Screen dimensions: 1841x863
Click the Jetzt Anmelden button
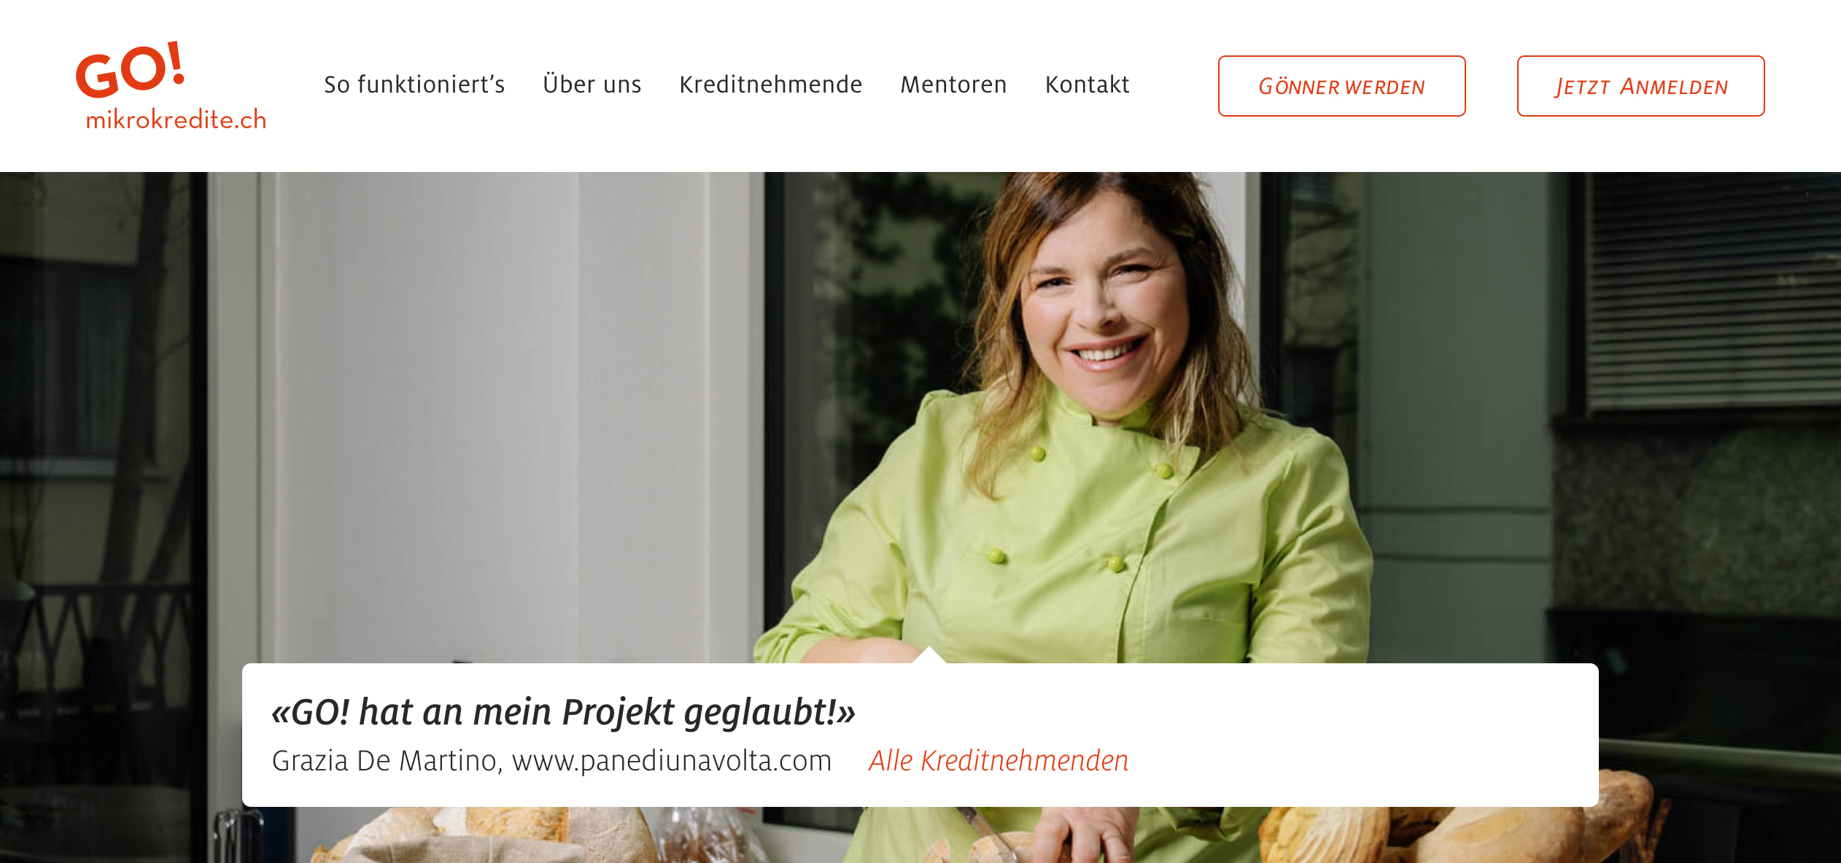(x=1640, y=86)
